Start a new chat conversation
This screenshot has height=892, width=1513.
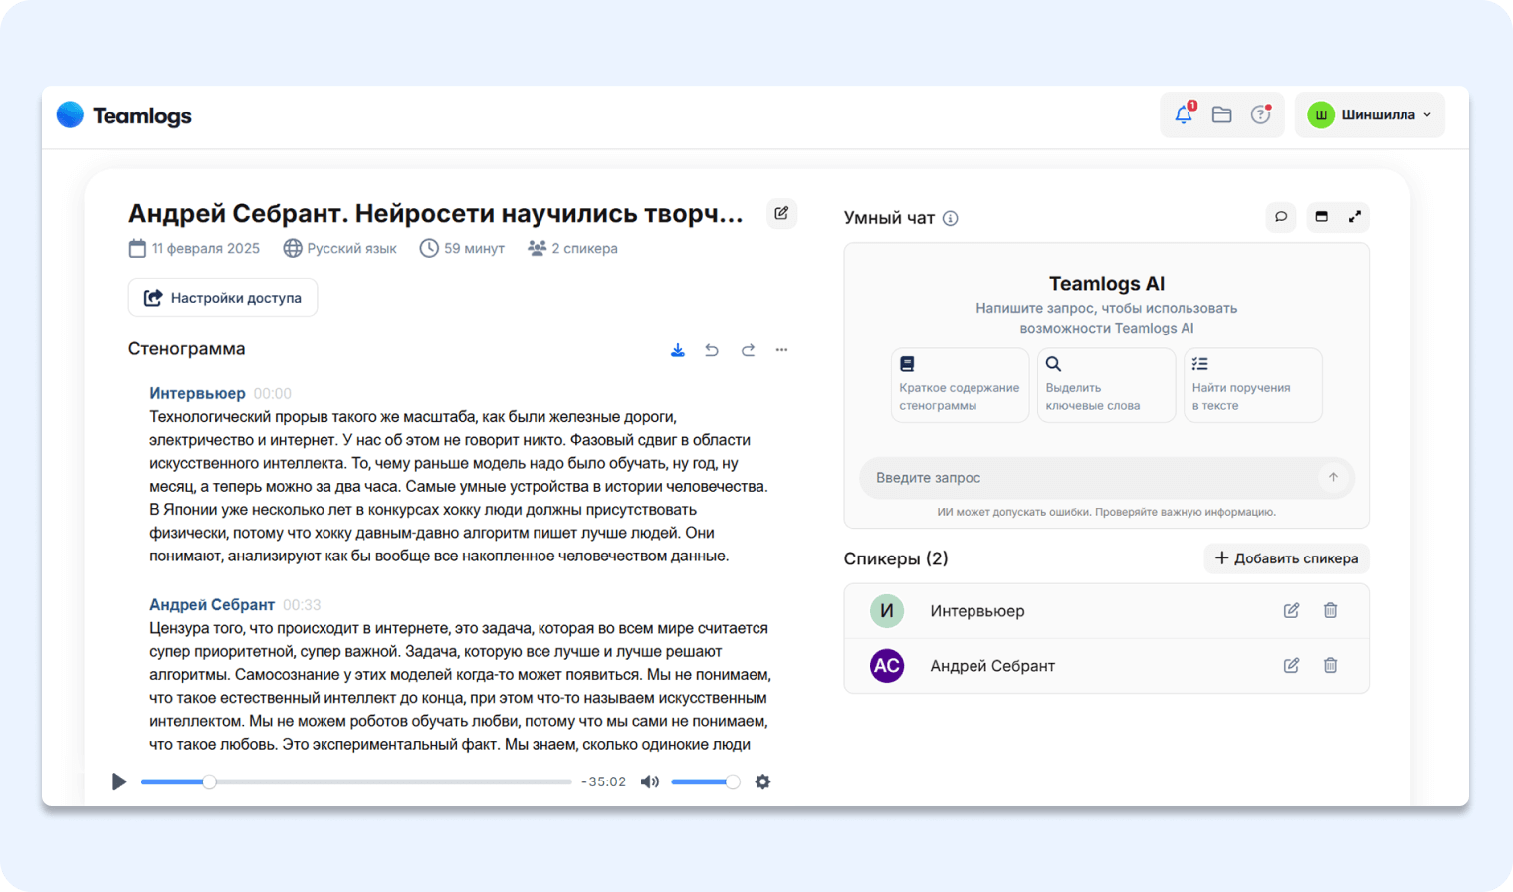1281,217
